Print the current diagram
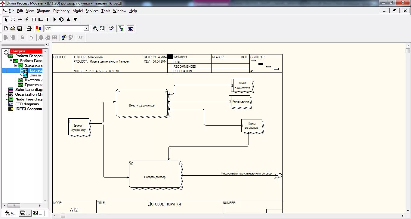 point(29,29)
